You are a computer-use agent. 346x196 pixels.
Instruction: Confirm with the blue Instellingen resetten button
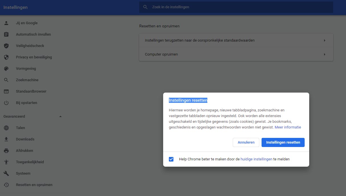coord(283,142)
